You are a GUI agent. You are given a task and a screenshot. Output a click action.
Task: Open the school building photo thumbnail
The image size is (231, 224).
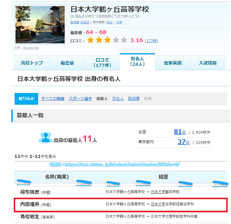click(40, 25)
